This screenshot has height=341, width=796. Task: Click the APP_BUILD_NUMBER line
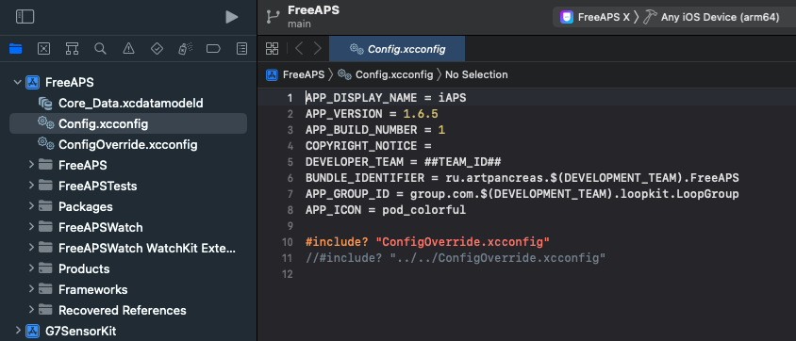pos(375,130)
